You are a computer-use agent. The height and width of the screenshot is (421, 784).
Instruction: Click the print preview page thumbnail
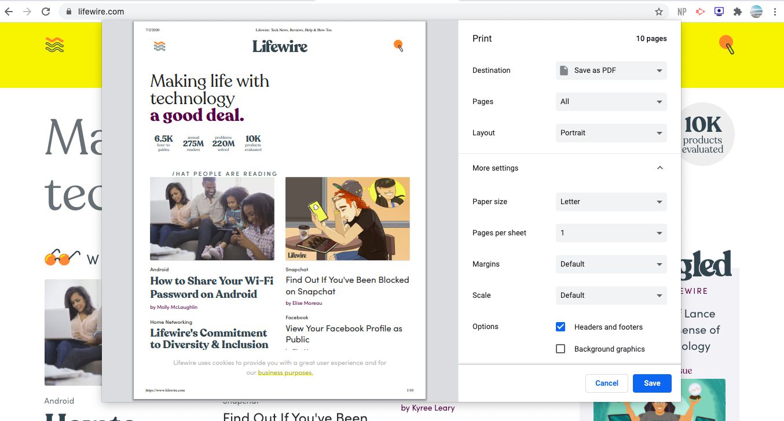pyautogui.click(x=280, y=211)
